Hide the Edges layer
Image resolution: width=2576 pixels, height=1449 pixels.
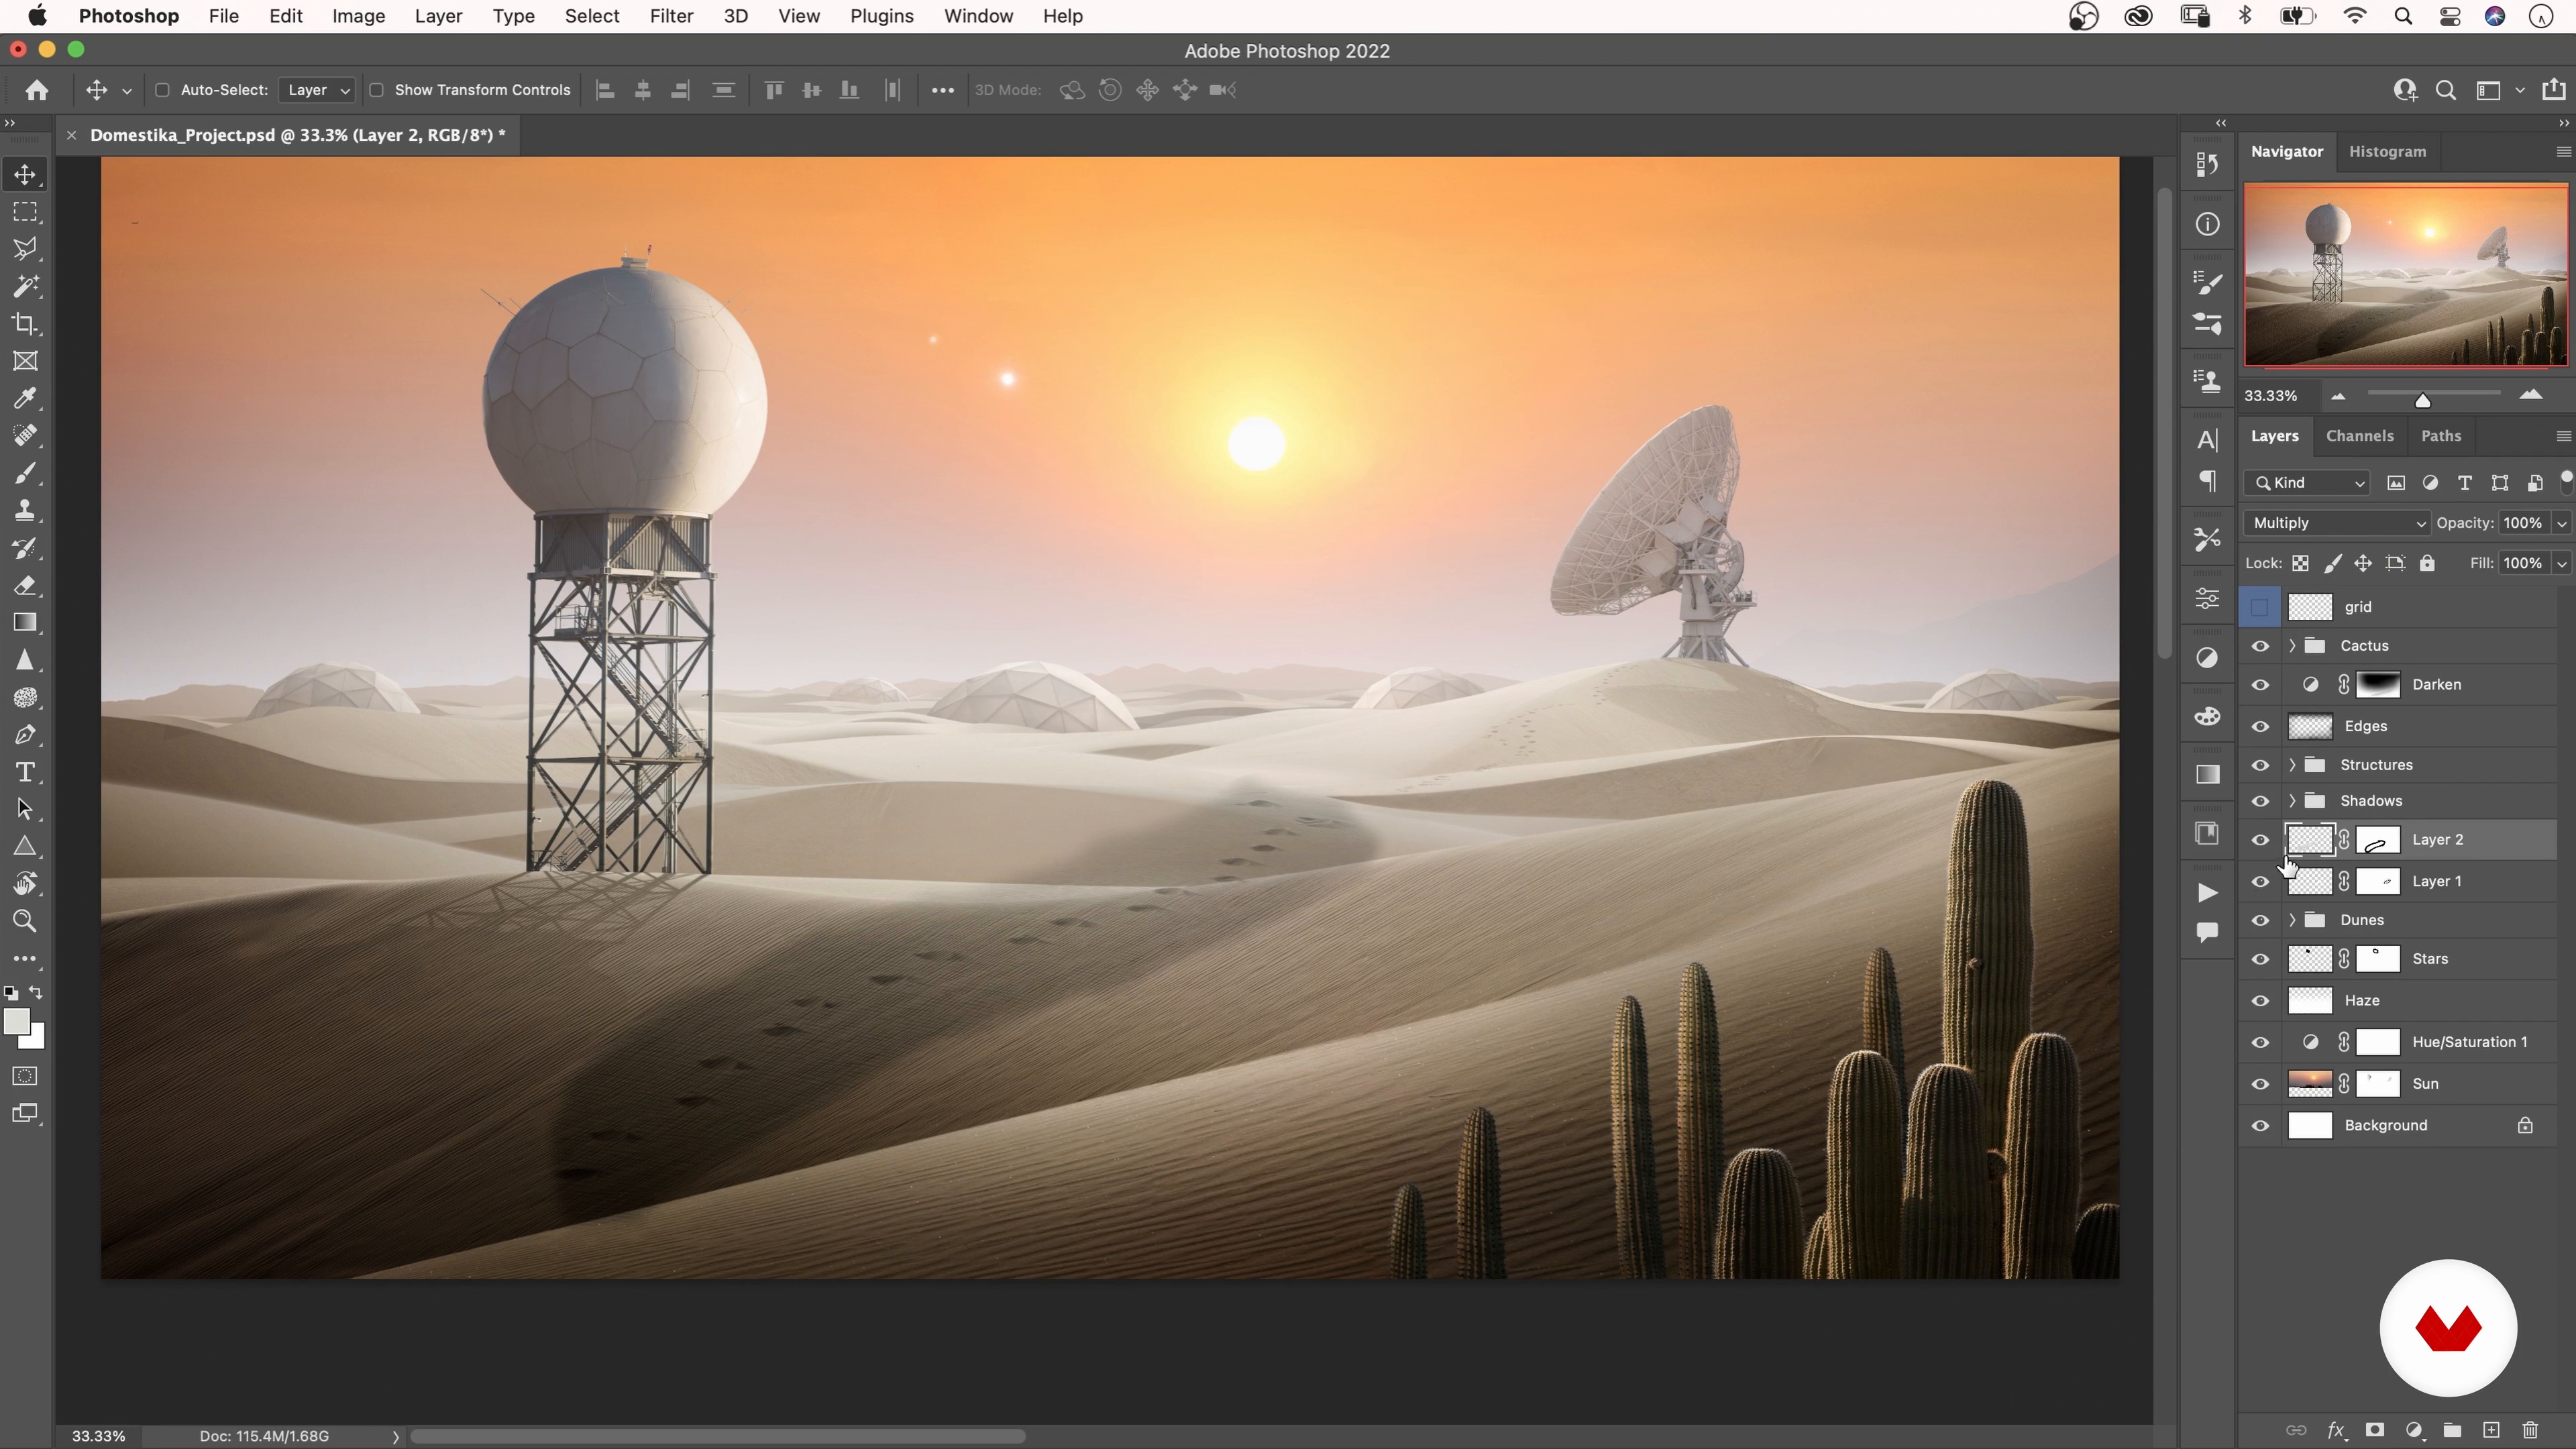click(2260, 726)
